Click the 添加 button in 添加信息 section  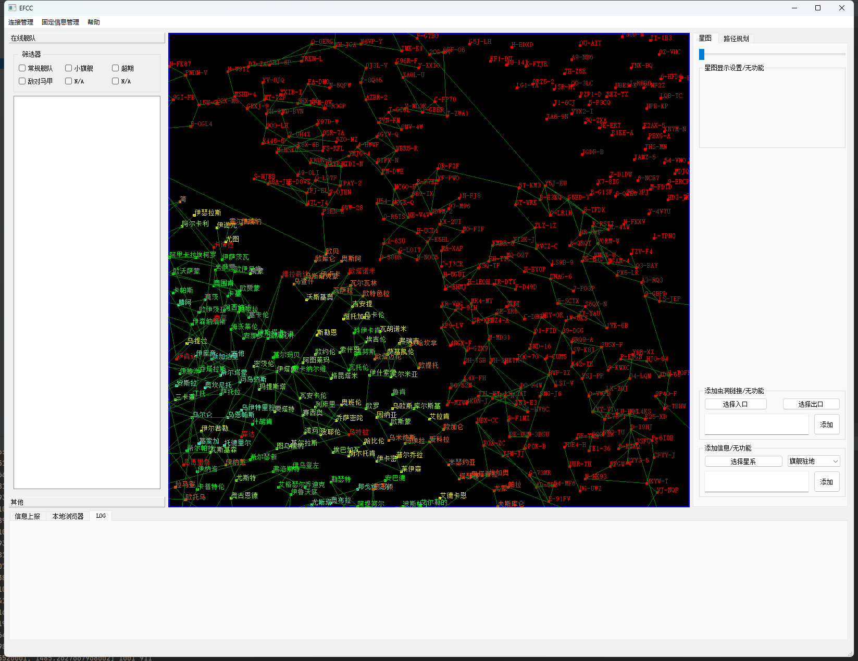click(x=826, y=482)
